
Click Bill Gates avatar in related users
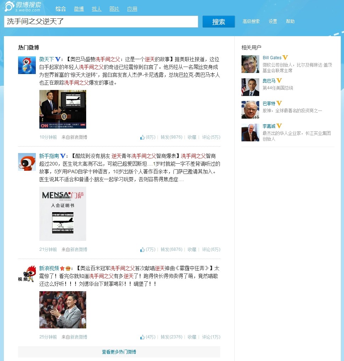click(x=250, y=64)
